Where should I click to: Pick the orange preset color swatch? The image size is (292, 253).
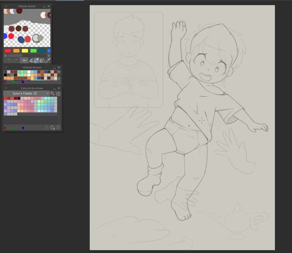pyautogui.click(x=16, y=51)
